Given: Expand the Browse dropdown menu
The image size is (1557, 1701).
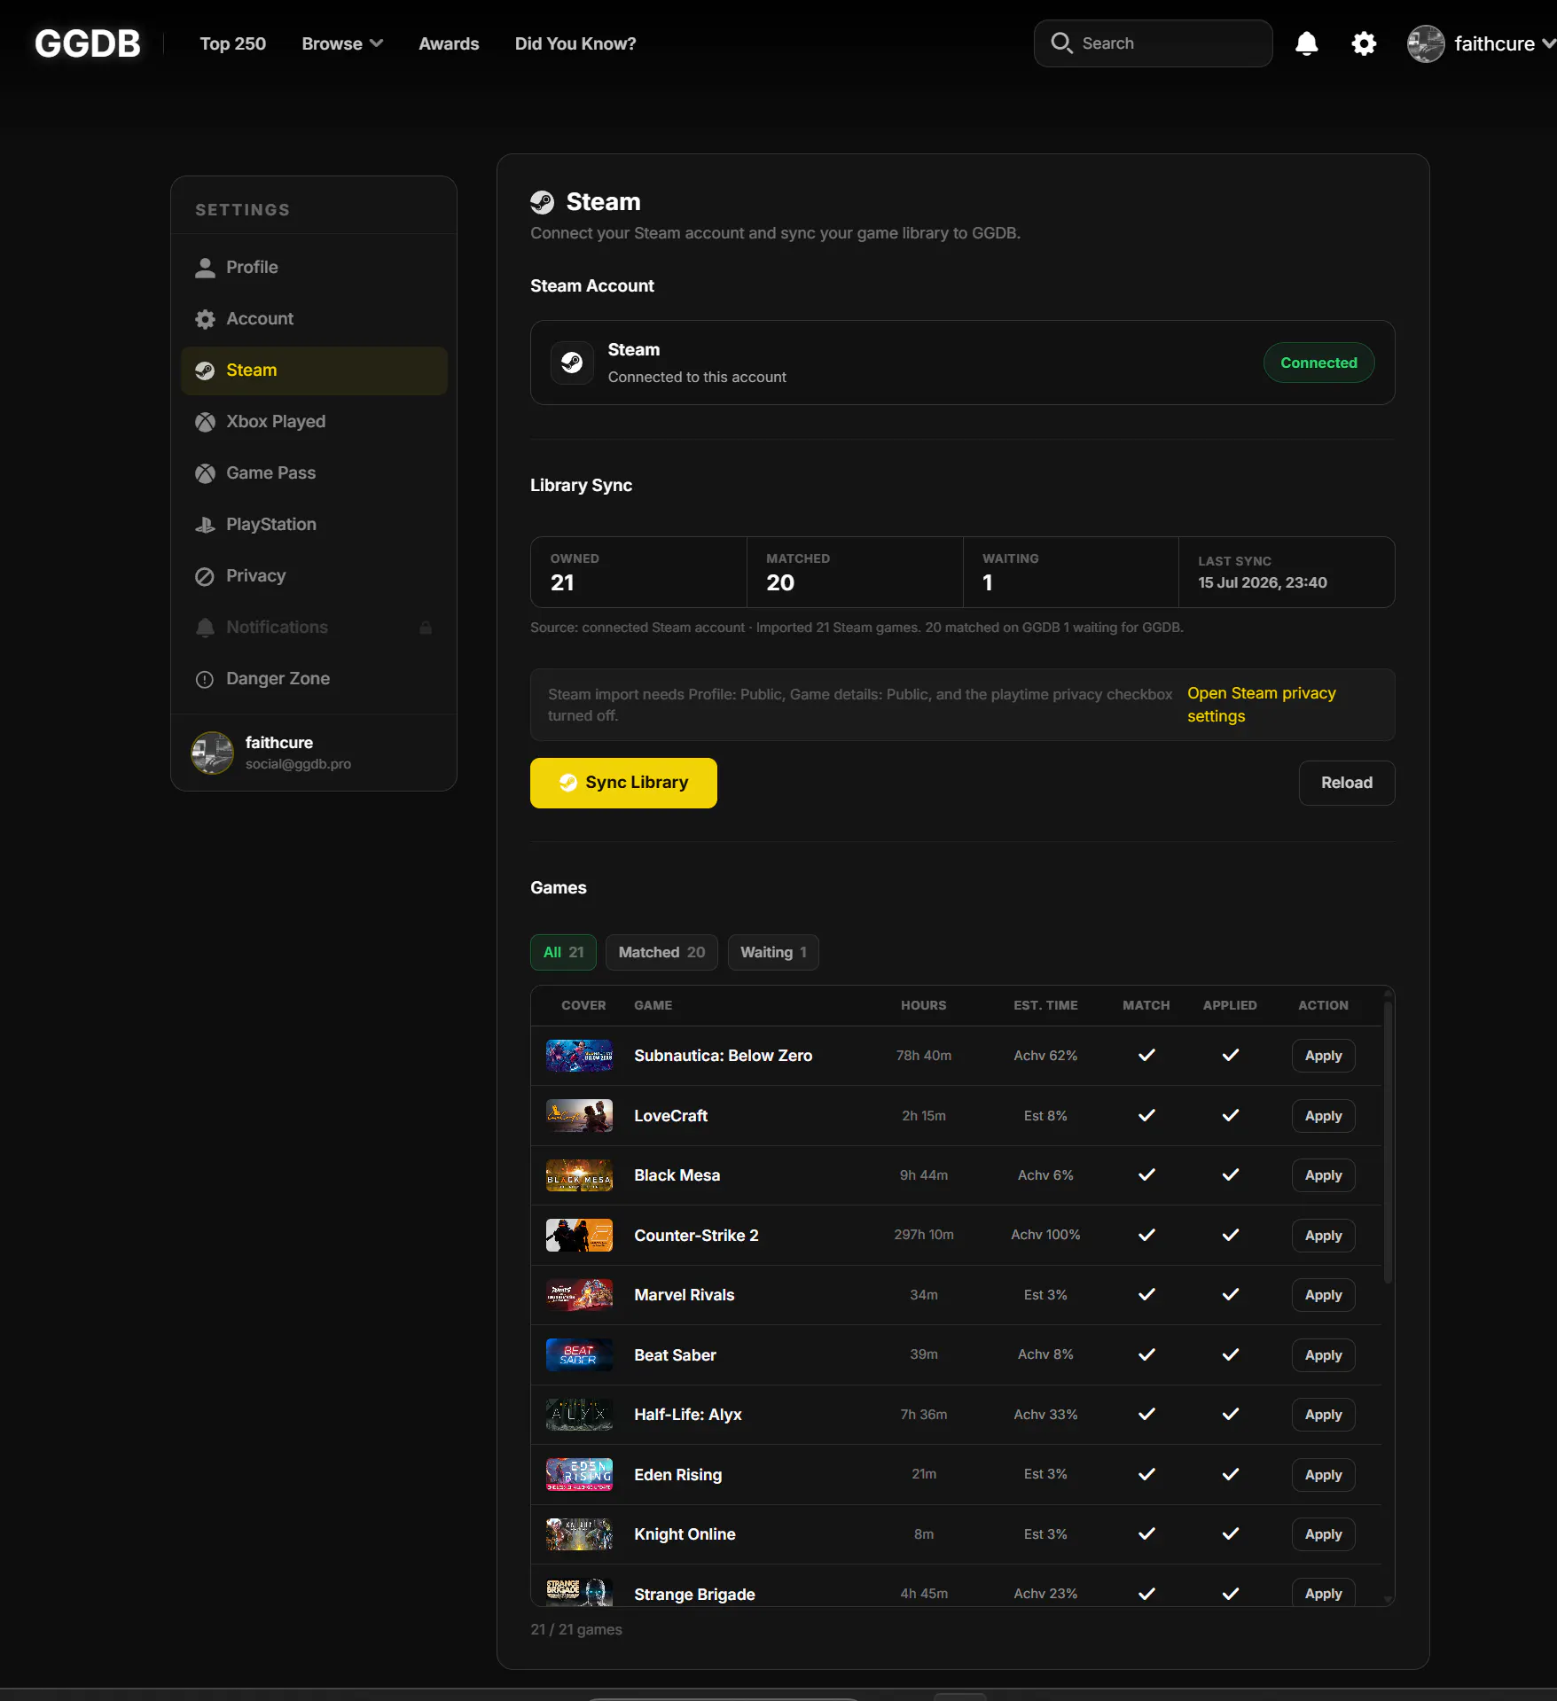Looking at the screenshot, I should (342, 43).
